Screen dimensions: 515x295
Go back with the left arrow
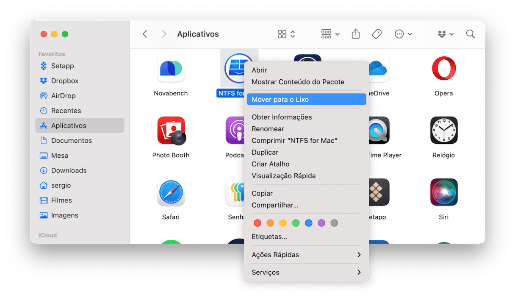(x=145, y=34)
